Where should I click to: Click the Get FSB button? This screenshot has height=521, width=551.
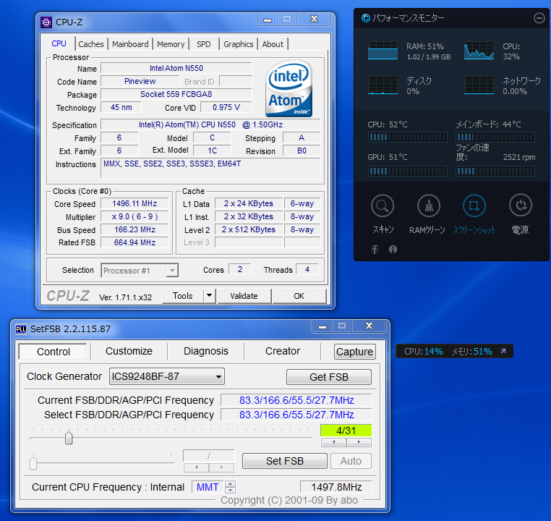coord(328,377)
